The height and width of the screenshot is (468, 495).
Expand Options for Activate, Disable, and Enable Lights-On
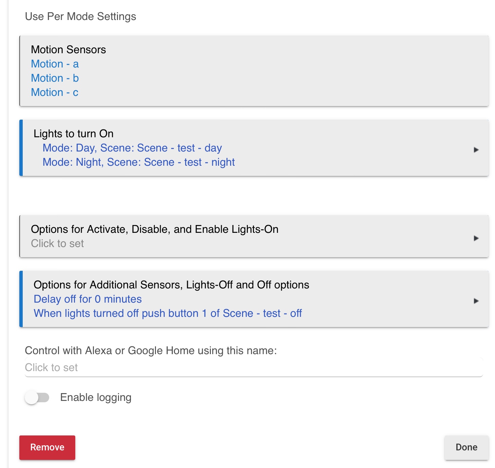(x=477, y=238)
